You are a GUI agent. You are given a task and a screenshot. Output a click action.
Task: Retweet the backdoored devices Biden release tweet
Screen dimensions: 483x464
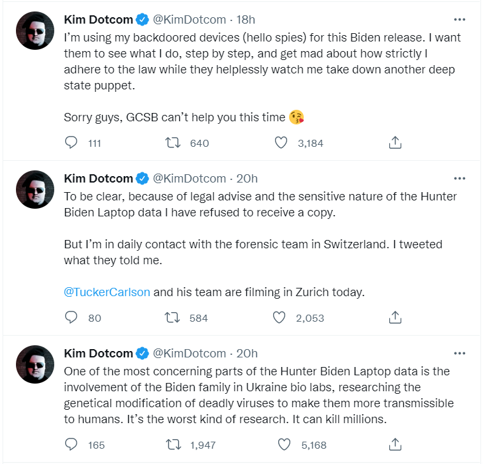172,143
